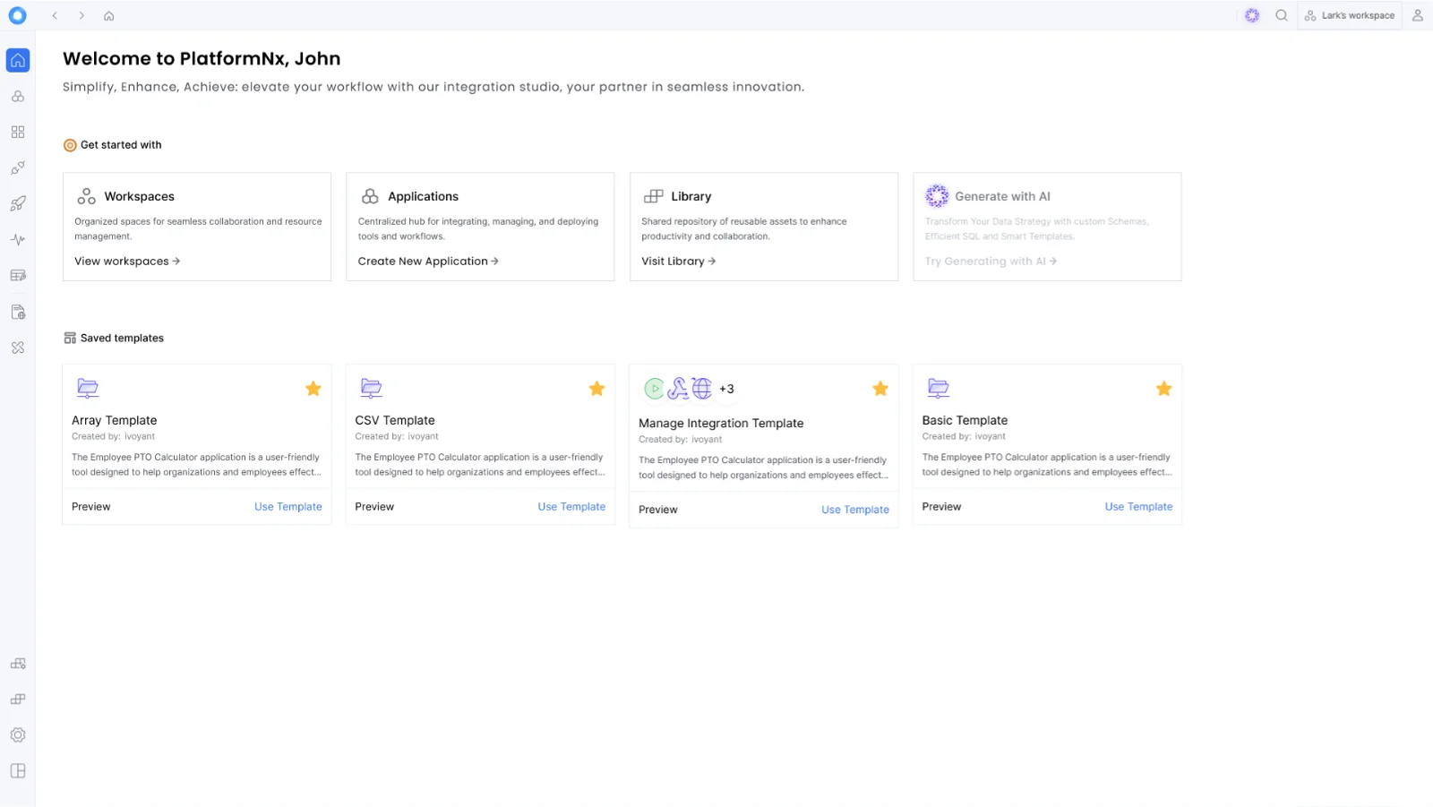Open the document-with-clock sidebar icon
The image size is (1433, 807).
[18, 312]
